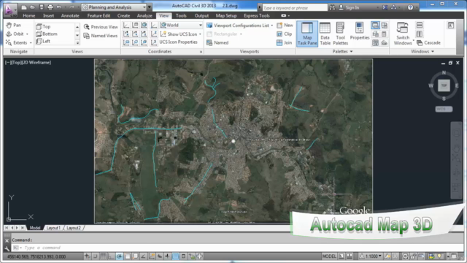Open Named viewports dialog
This screenshot has height=263, width=467.
[217, 42]
